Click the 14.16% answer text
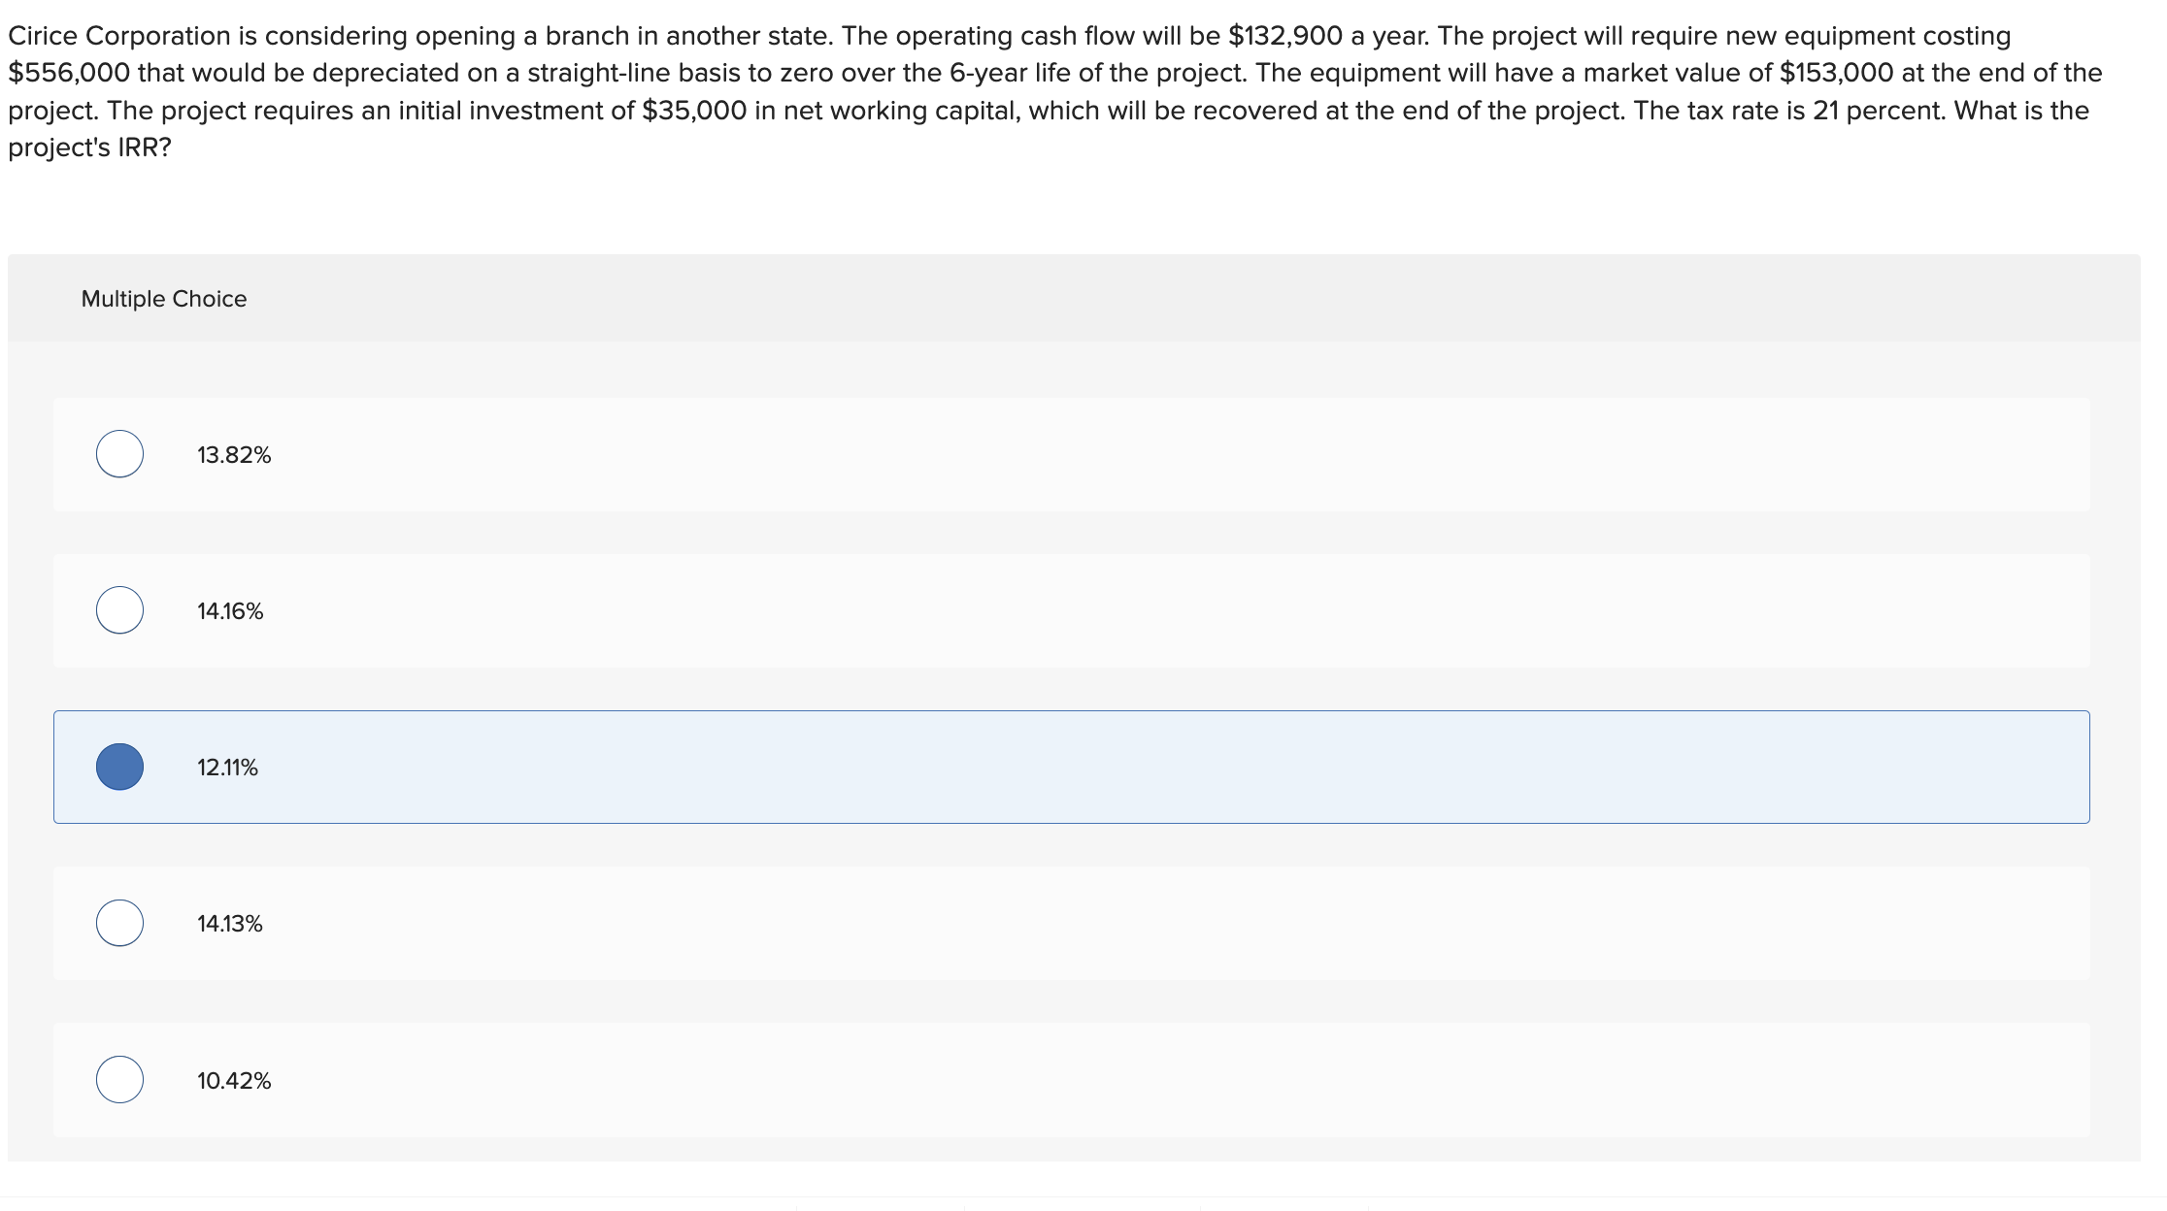Screen dimensions: 2167x1211 click(x=229, y=610)
